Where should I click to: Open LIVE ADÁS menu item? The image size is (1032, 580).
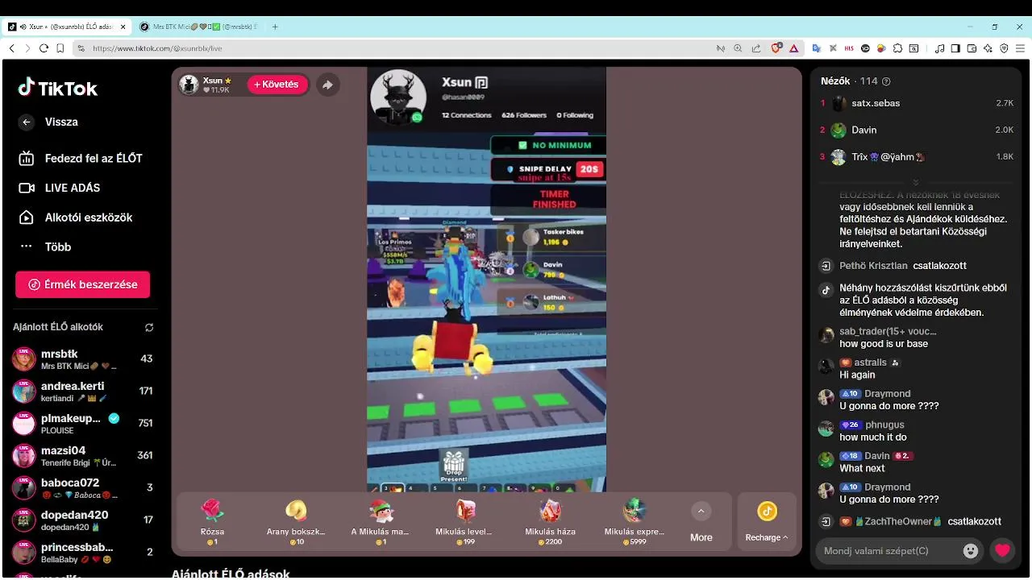click(x=60, y=188)
